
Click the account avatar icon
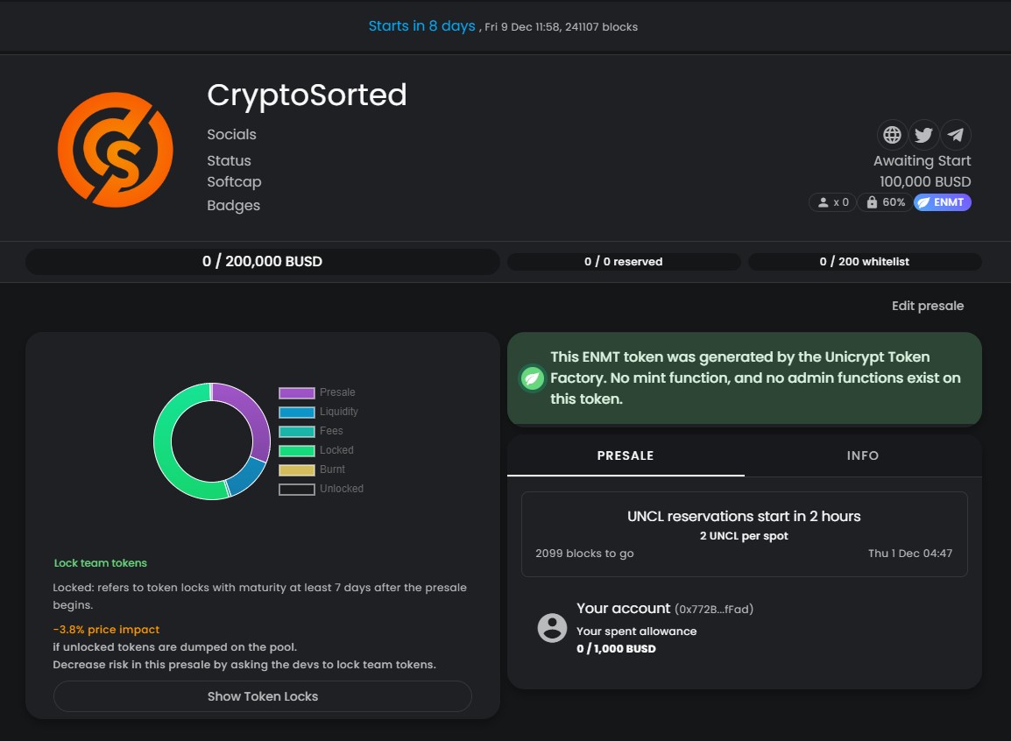[x=552, y=628]
